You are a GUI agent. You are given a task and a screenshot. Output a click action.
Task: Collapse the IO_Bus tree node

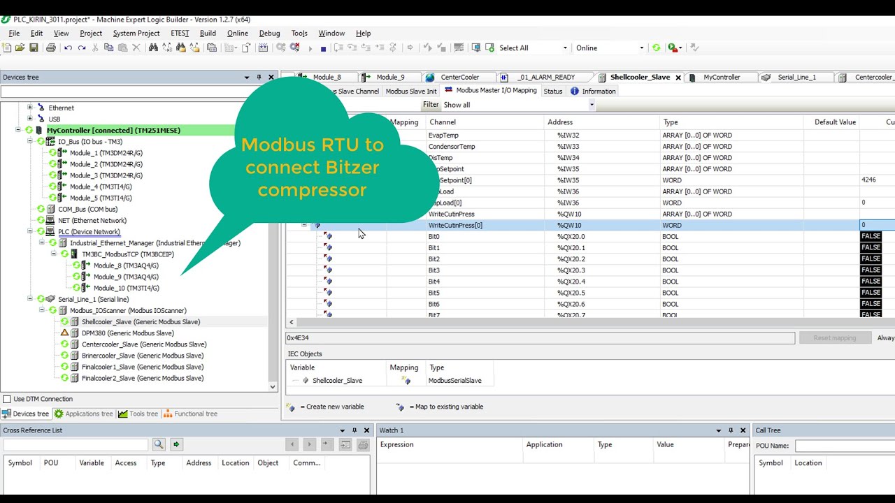[30, 141]
